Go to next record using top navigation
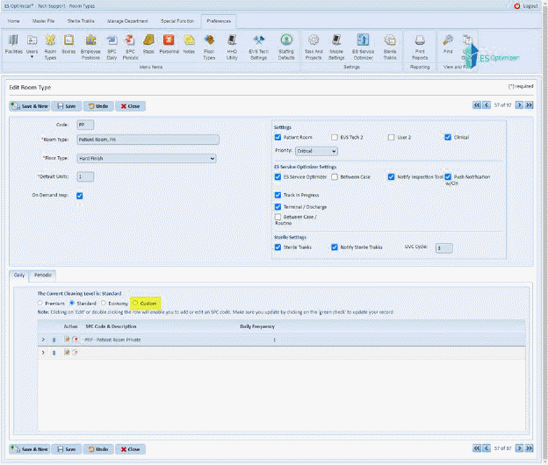The height and width of the screenshot is (465, 548). (519, 105)
